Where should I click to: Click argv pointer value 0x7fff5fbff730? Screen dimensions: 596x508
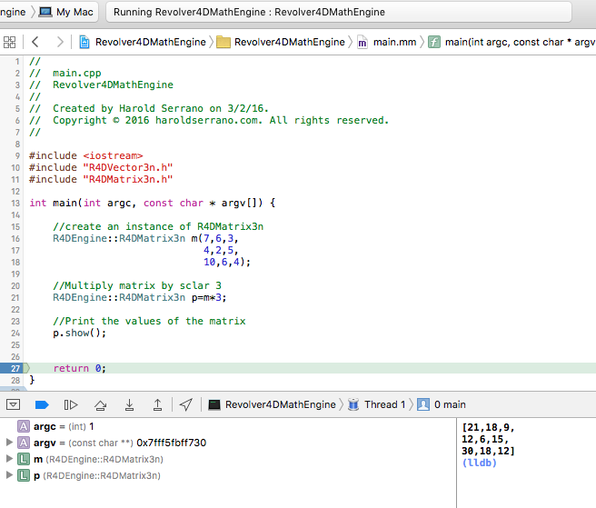point(172,443)
